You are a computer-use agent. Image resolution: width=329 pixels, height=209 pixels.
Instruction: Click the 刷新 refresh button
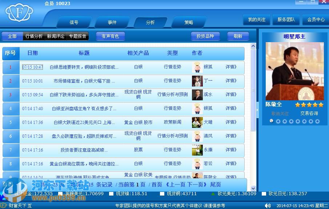(238, 36)
